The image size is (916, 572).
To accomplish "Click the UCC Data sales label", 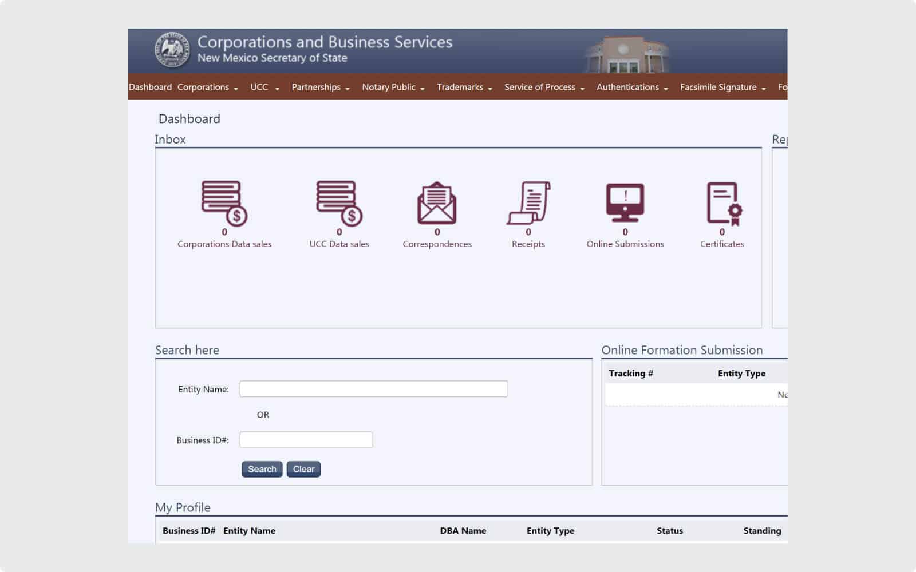I will coord(339,244).
